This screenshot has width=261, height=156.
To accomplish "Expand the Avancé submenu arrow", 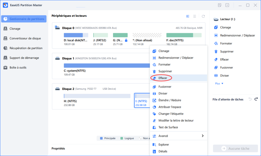I will coord(203,136).
